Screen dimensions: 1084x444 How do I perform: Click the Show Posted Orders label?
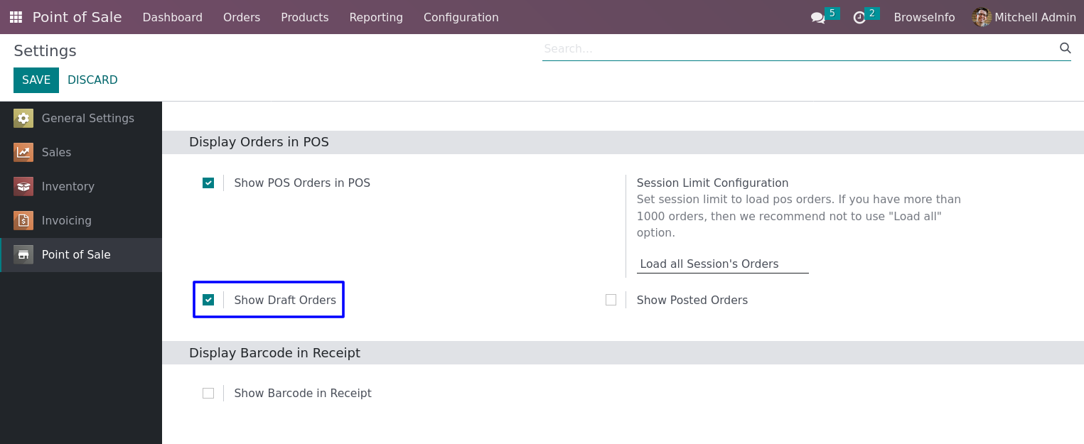pos(692,300)
